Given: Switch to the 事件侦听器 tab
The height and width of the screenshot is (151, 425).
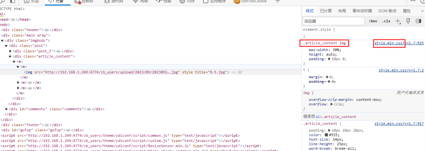Looking at the screenshot, I should 362,11.
